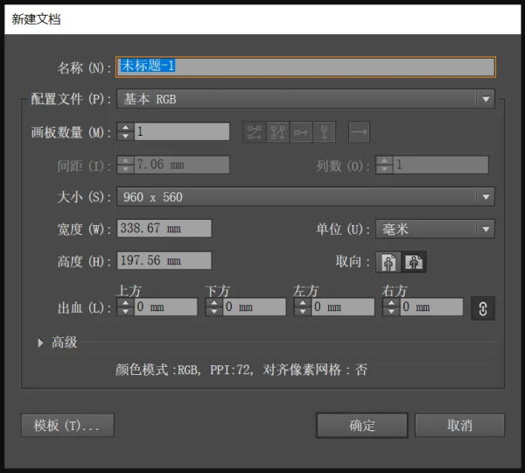Click the 高度 height field 197.56 mm
Viewport: 525px width, 473px height.
pyautogui.click(x=164, y=260)
